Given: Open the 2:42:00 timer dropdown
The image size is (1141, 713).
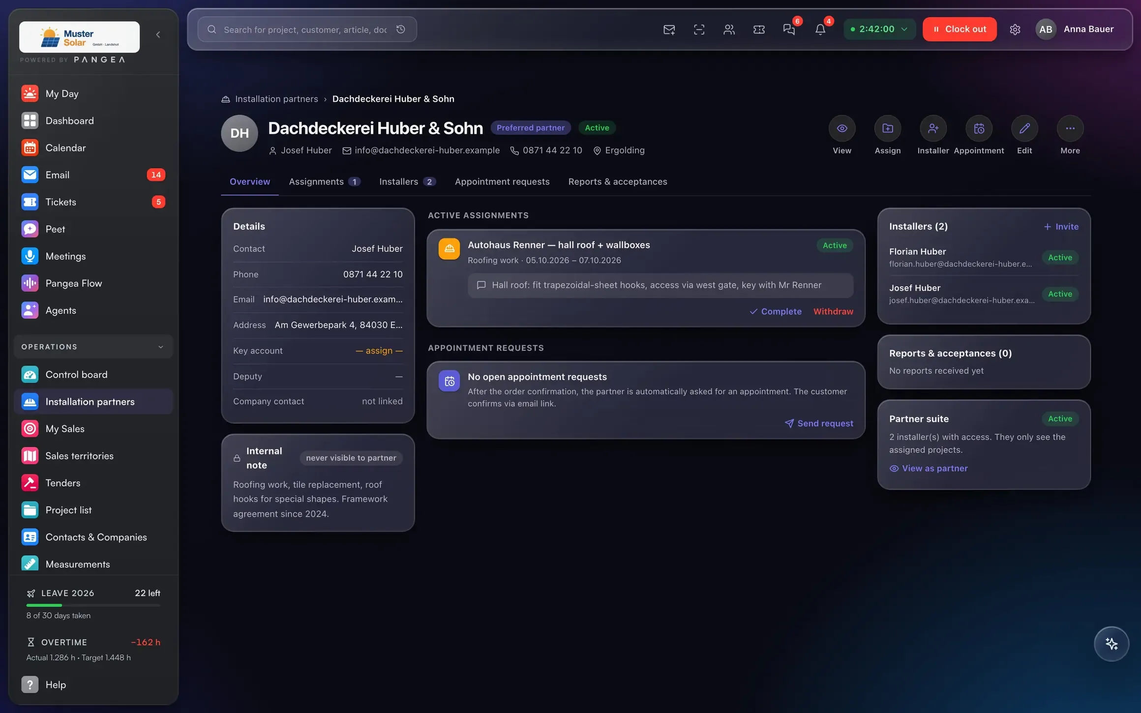Looking at the screenshot, I should [879, 30].
